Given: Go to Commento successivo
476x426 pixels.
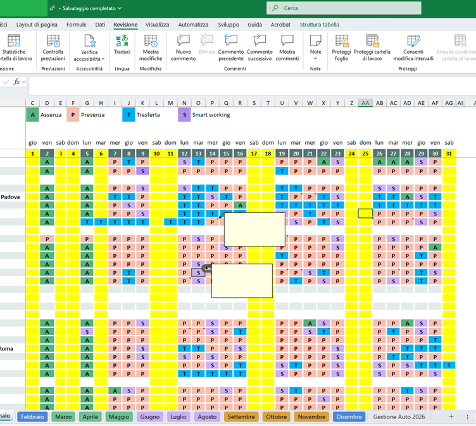Looking at the screenshot, I should pos(260,48).
